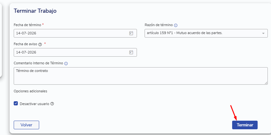Click help icon beside Desactivar usuario

pos(52,104)
